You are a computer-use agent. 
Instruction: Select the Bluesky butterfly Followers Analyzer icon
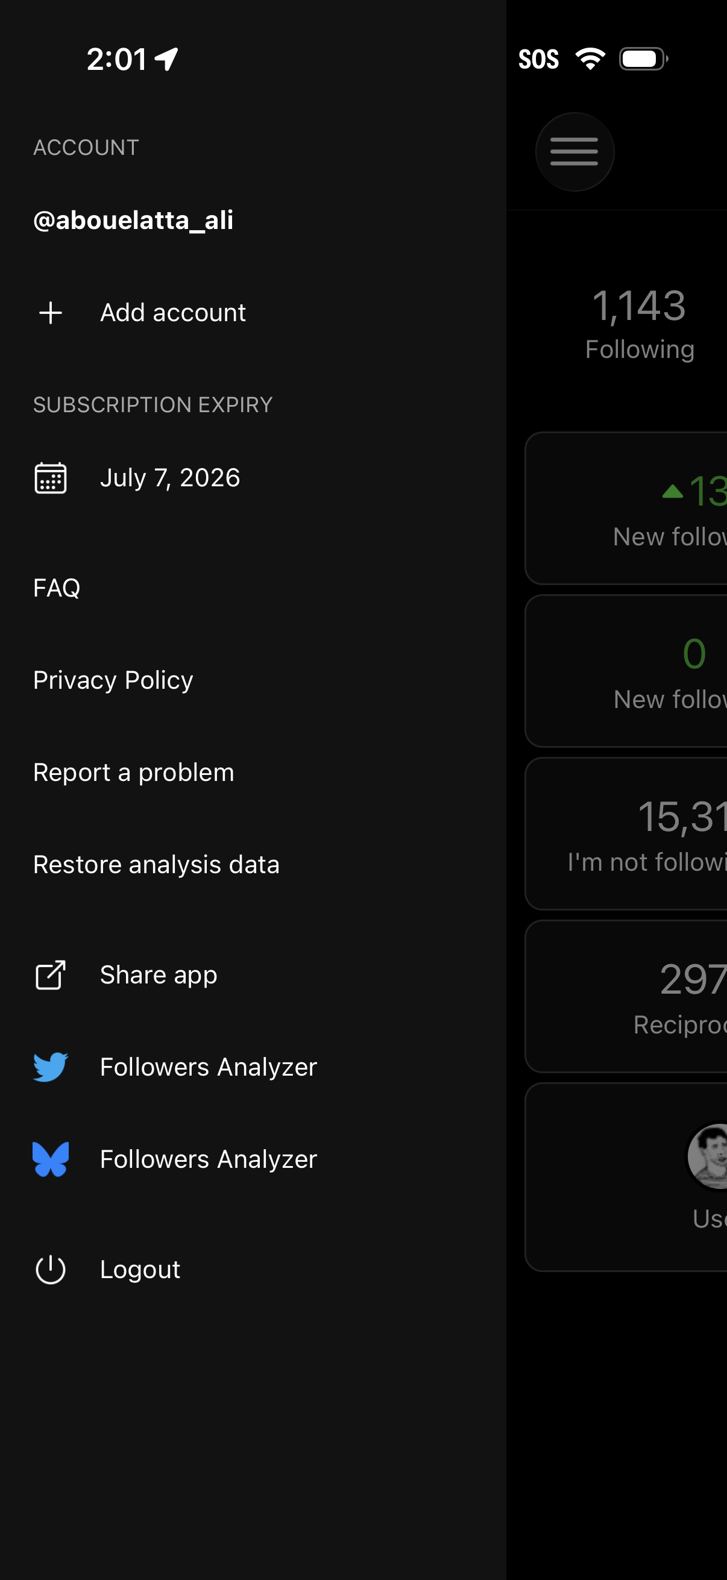(x=51, y=1159)
